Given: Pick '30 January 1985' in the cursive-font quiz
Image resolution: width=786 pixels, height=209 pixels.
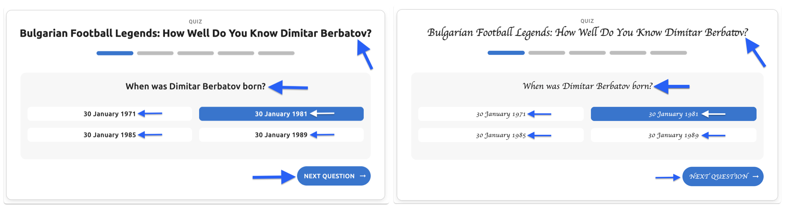Looking at the screenshot, I should pos(501,135).
